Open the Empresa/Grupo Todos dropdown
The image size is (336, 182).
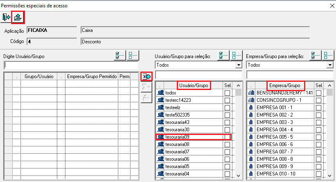coord(330,65)
